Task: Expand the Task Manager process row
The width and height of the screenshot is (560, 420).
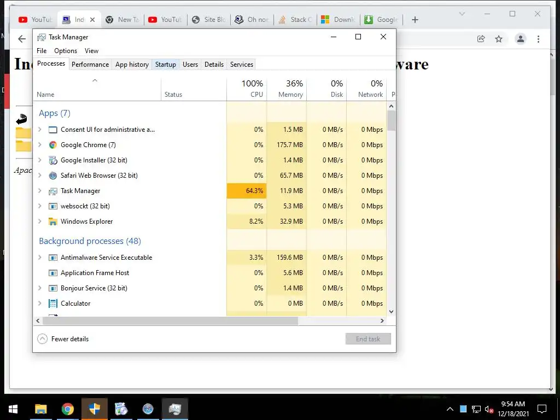Action: [x=39, y=191]
